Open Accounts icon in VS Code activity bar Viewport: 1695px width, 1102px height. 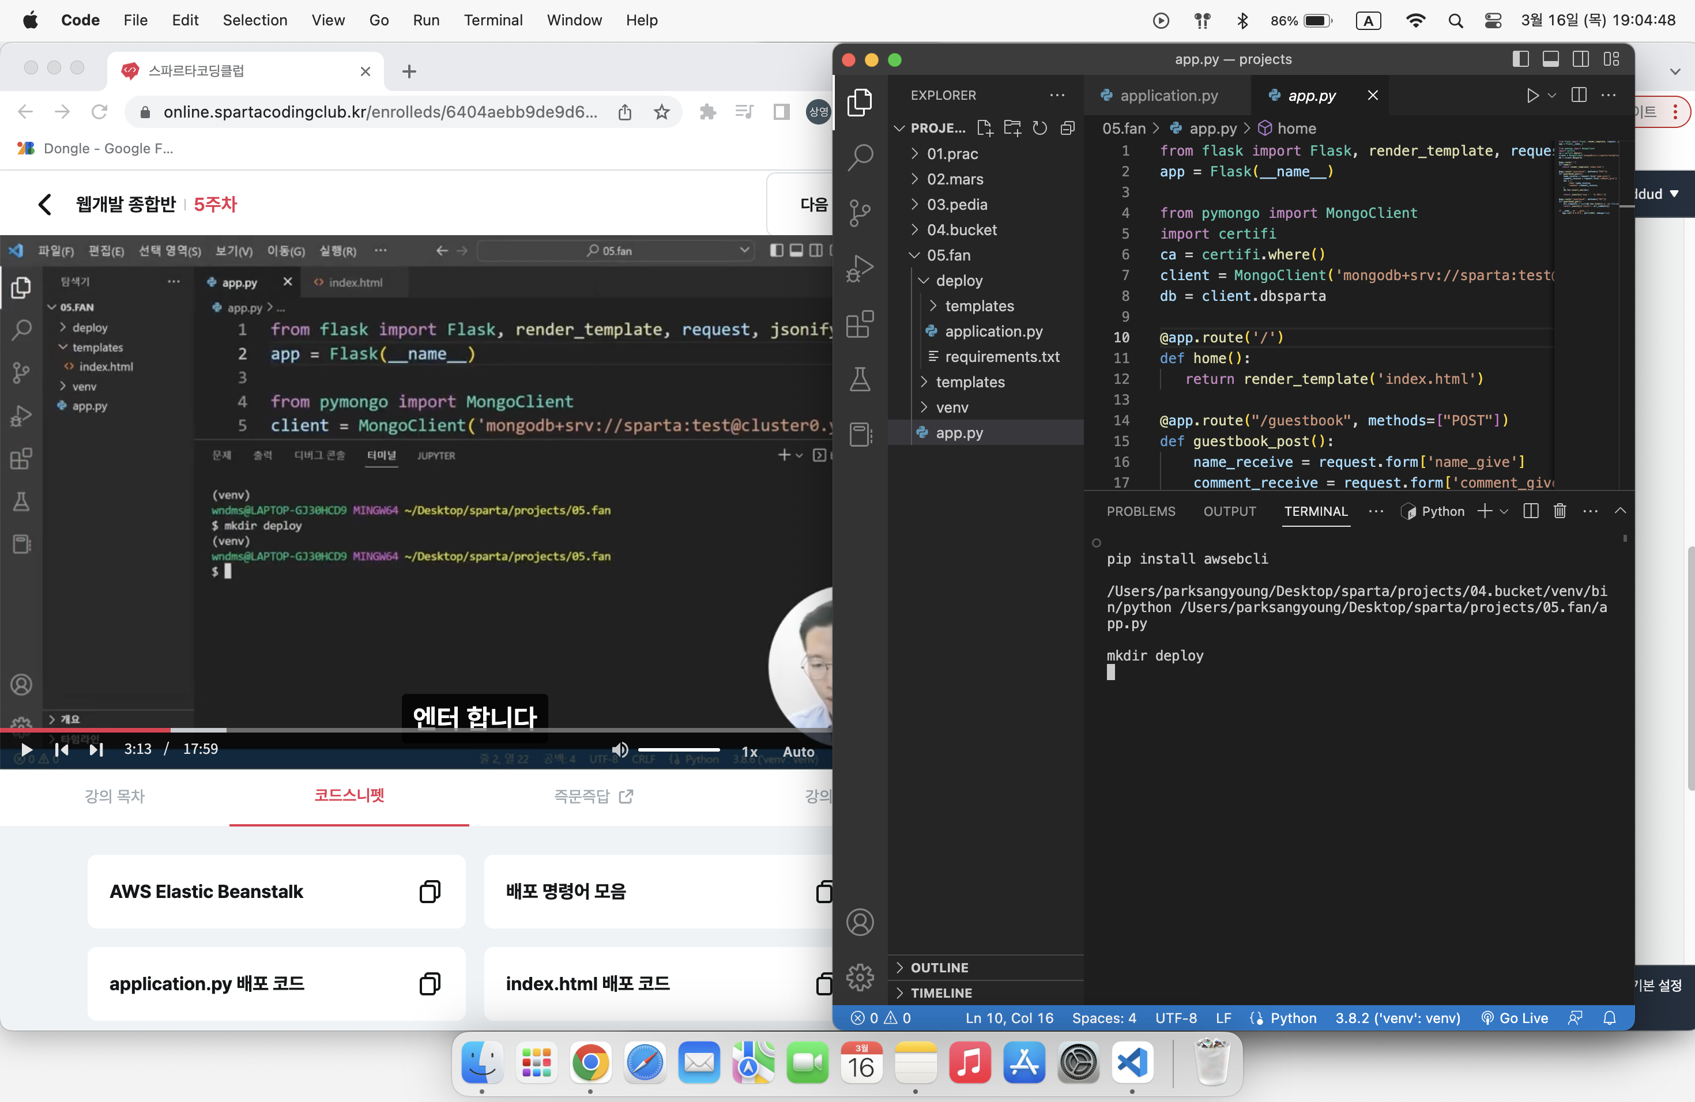point(860,922)
